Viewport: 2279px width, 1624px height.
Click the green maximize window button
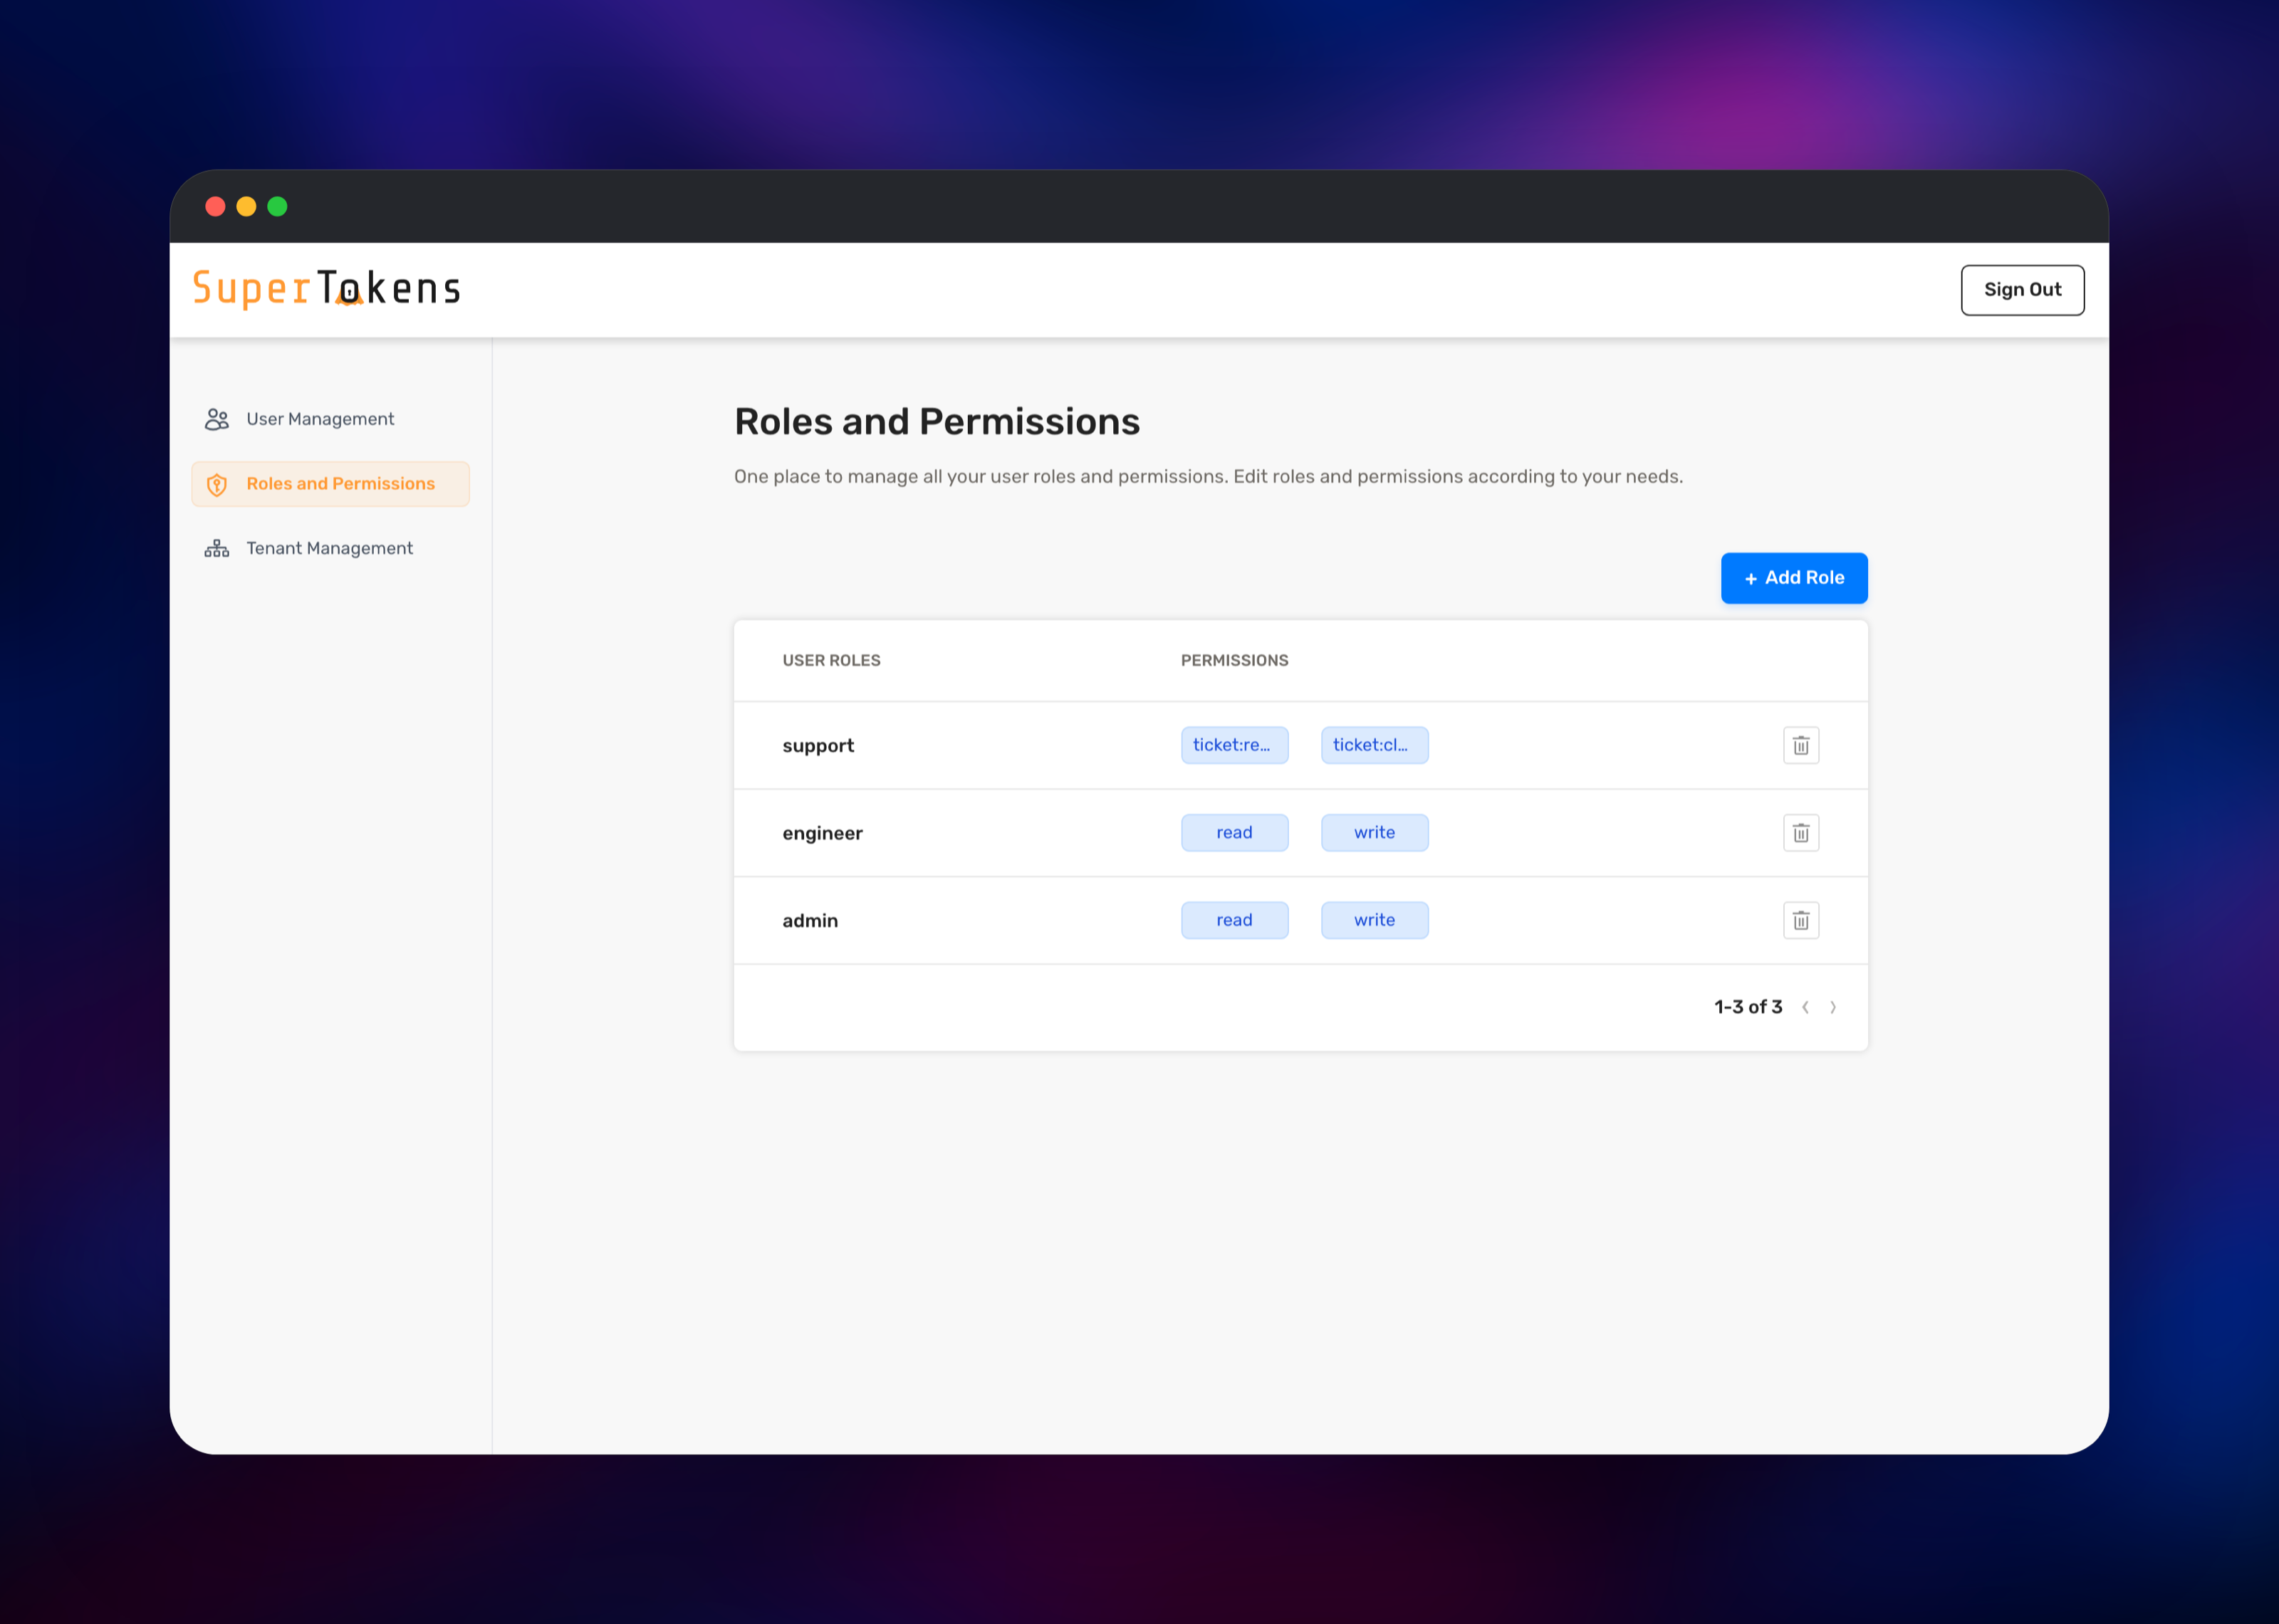pos(277,207)
